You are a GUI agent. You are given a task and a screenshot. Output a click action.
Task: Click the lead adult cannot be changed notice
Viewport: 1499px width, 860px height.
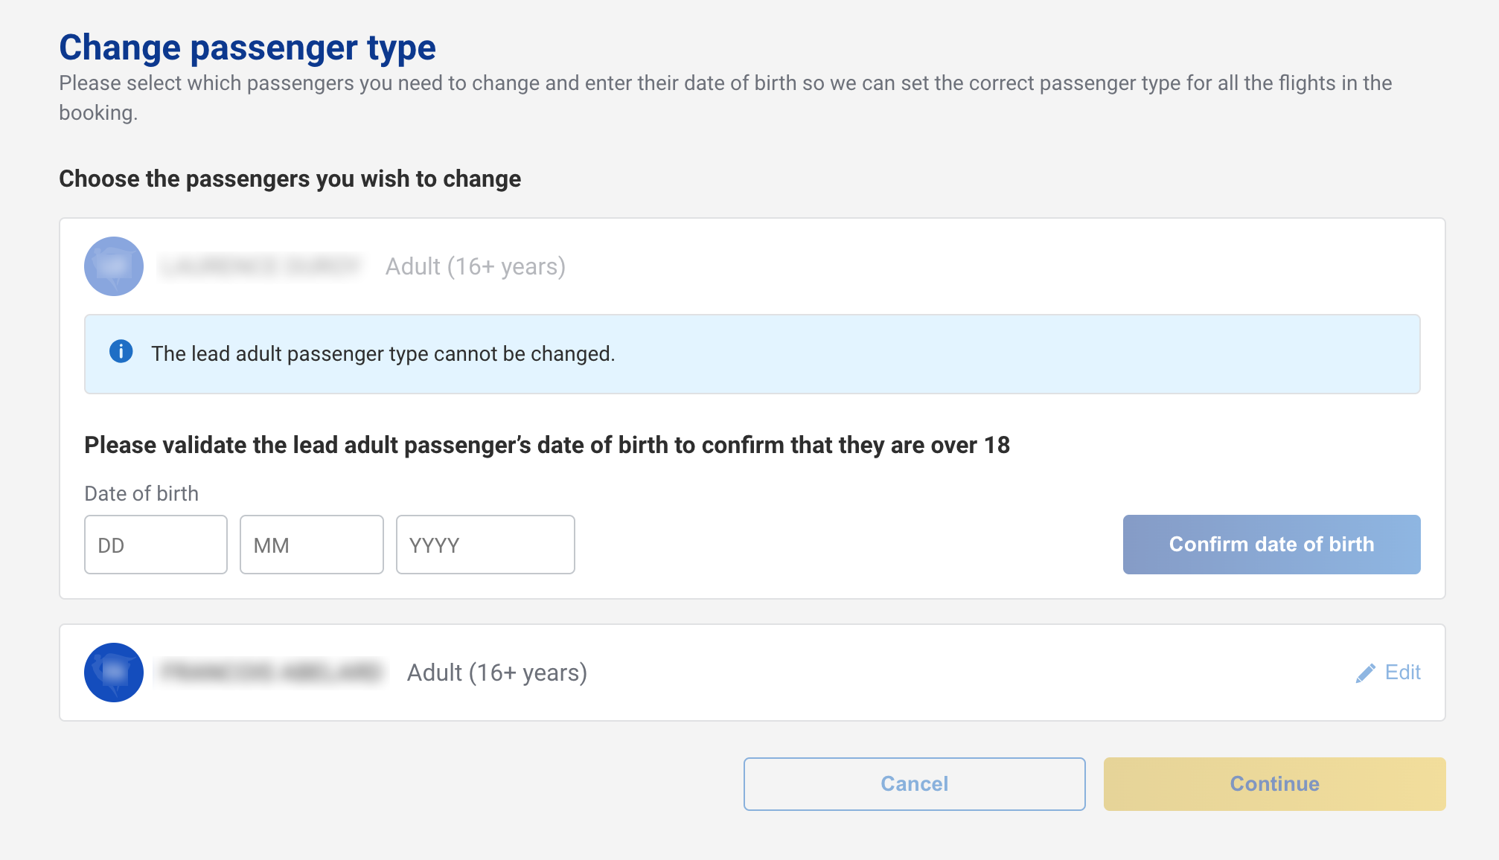[x=752, y=354]
